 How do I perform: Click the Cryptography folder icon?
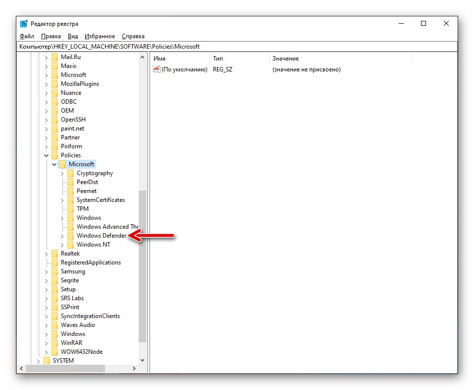point(70,173)
